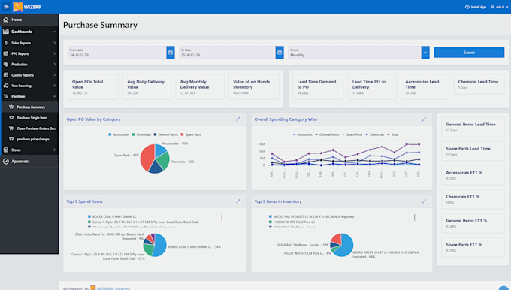Click the Dashboards chart icon
The height and width of the screenshot is (290, 511).
click(6, 32)
